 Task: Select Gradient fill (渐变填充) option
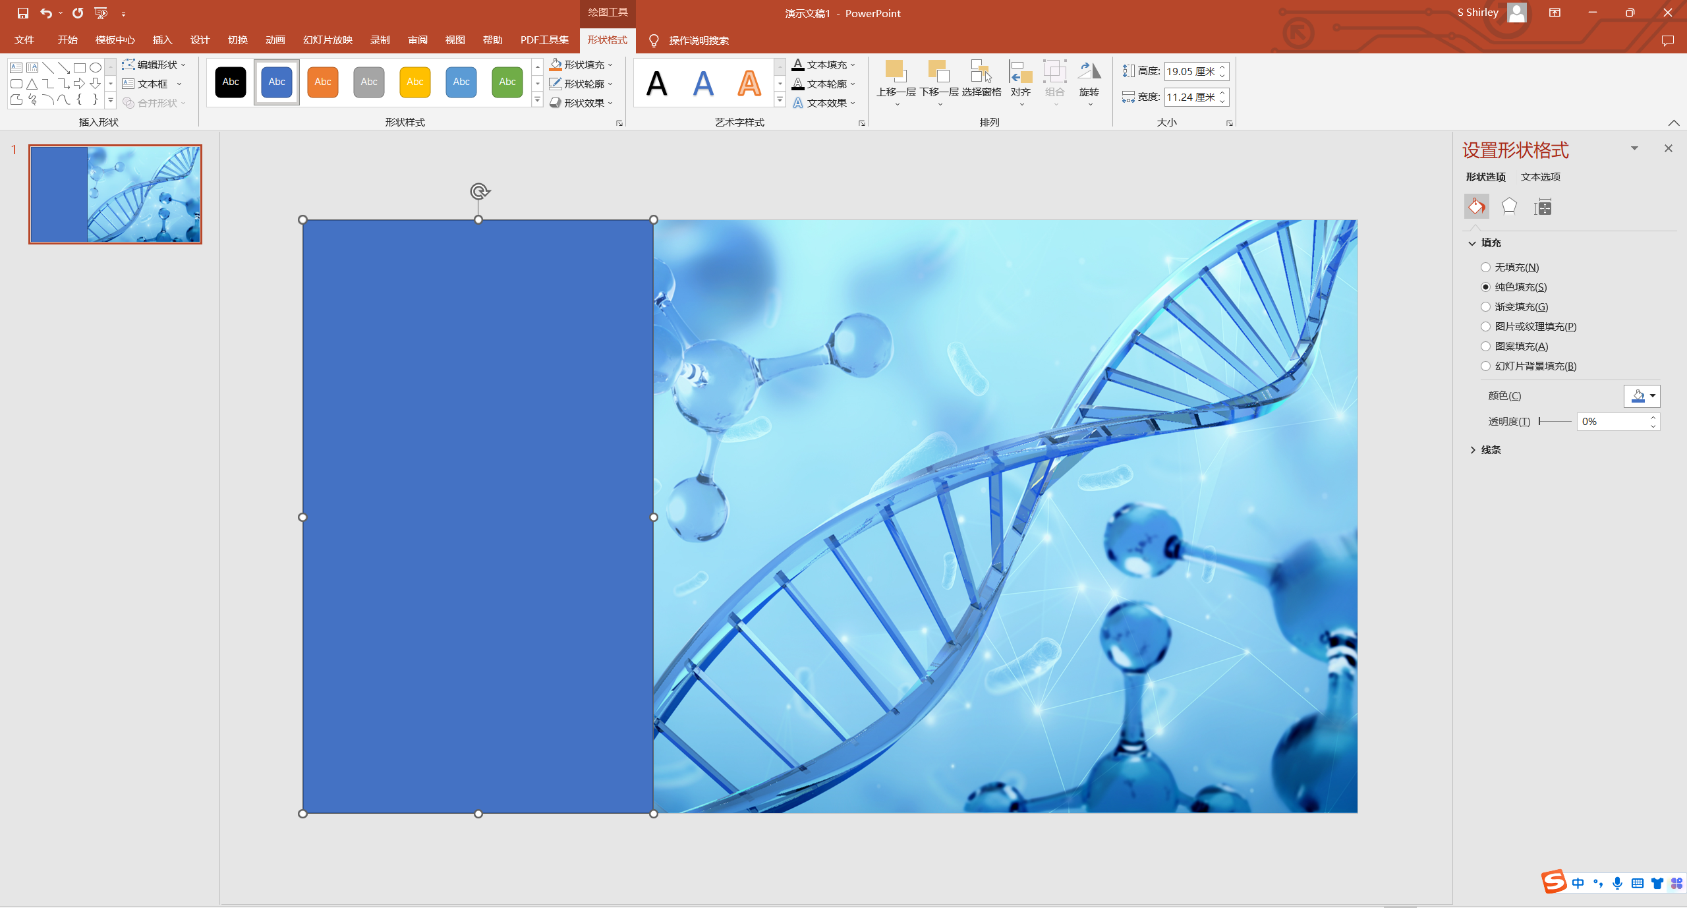click(1485, 307)
